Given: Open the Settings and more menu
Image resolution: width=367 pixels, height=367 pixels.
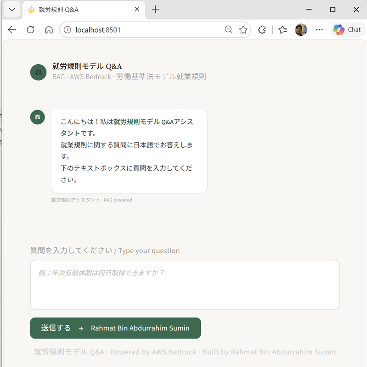Looking at the screenshot, I should tap(319, 30).
